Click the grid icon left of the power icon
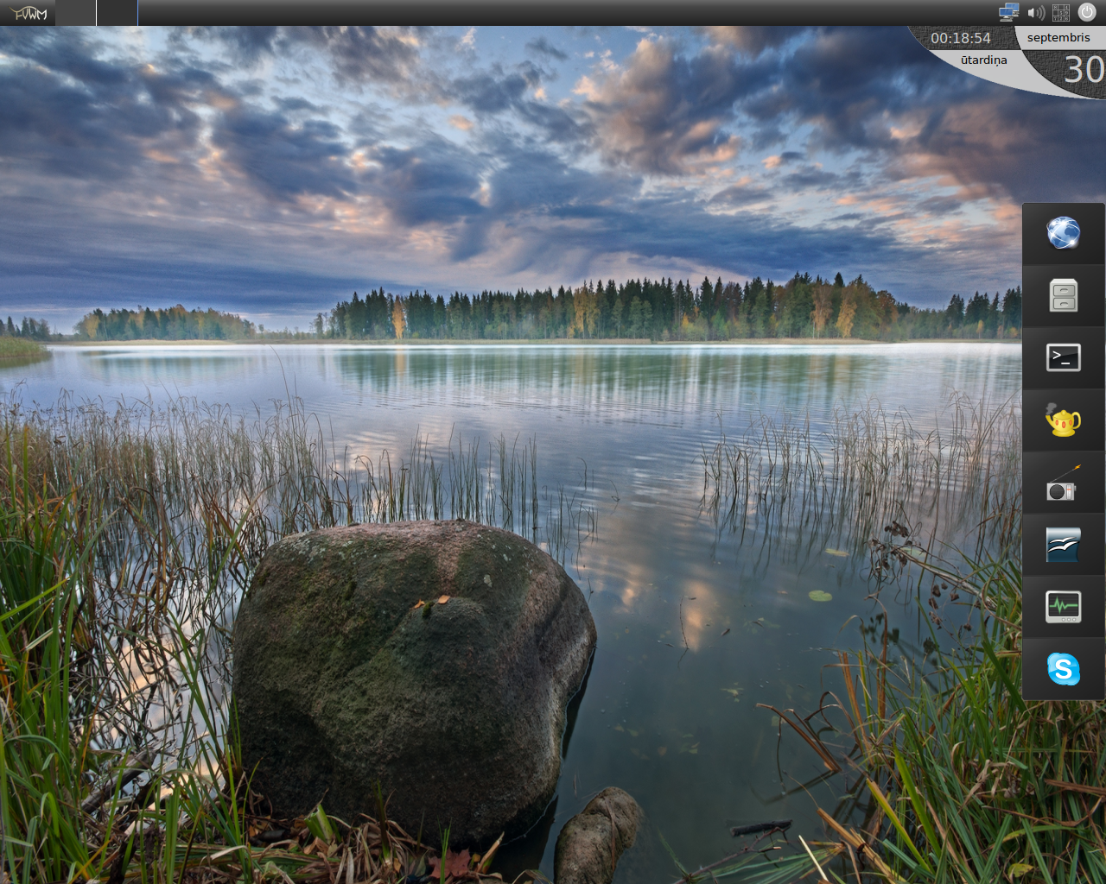The width and height of the screenshot is (1106, 884). tap(1061, 13)
